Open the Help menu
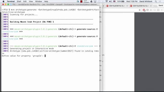This screenshot has height=92, width=164. pos(46,1)
